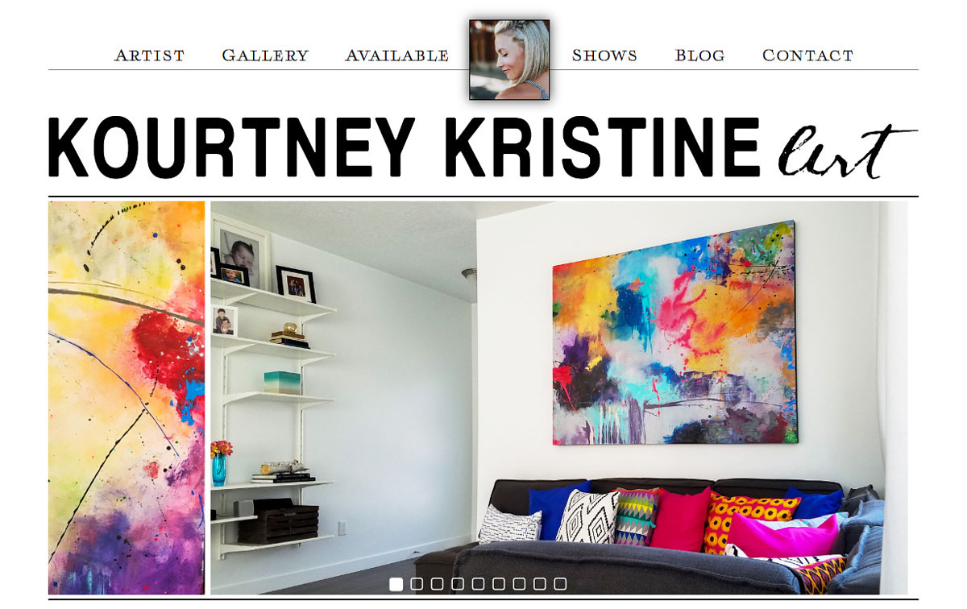Select the fourth slideshow indicator square
The image size is (967, 609).
click(458, 584)
